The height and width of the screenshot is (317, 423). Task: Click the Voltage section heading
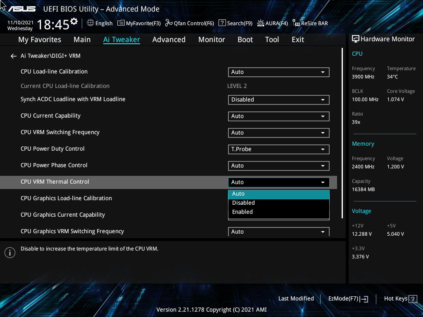point(361,211)
